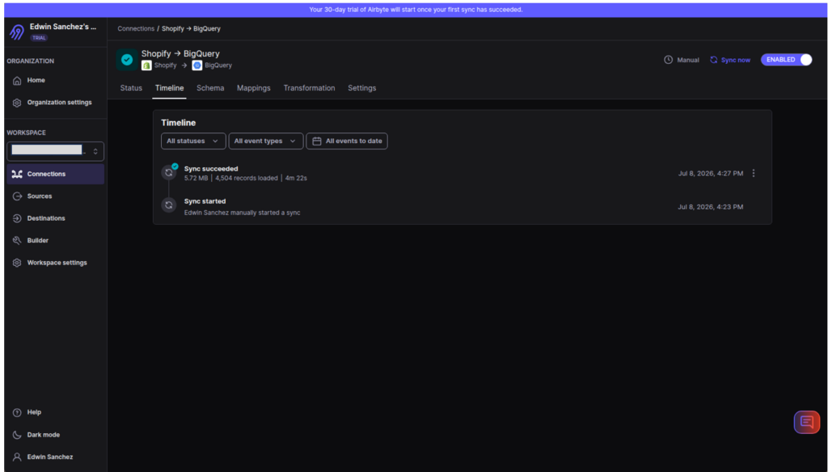828x472 pixels.
Task: Click Sync now button
Action: click(730, 60)
